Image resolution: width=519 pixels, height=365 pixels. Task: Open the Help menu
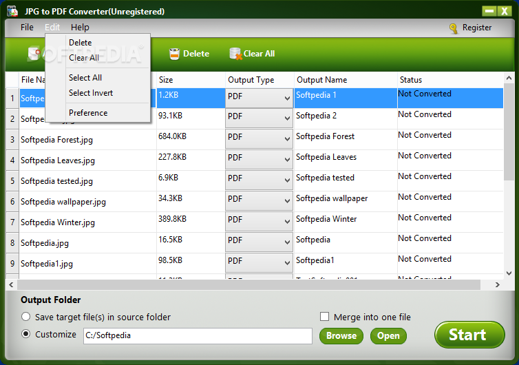point(80,27)
